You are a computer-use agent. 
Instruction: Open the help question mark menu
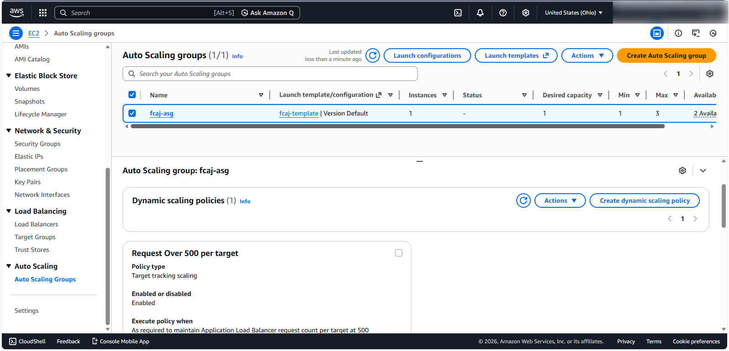pyautogui.click(x=503, y=13)
